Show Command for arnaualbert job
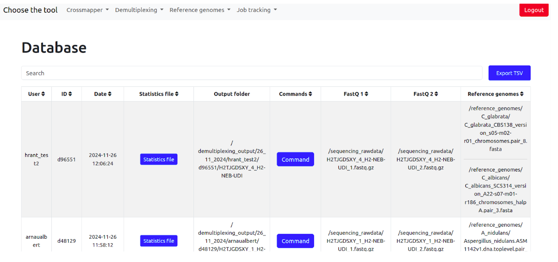Screen dimensions: 558x262 click(295, 241)
